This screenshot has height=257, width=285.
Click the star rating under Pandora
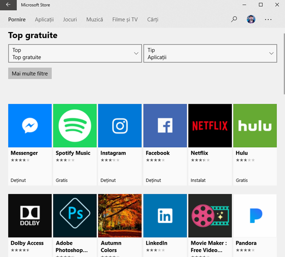point(245,250)
